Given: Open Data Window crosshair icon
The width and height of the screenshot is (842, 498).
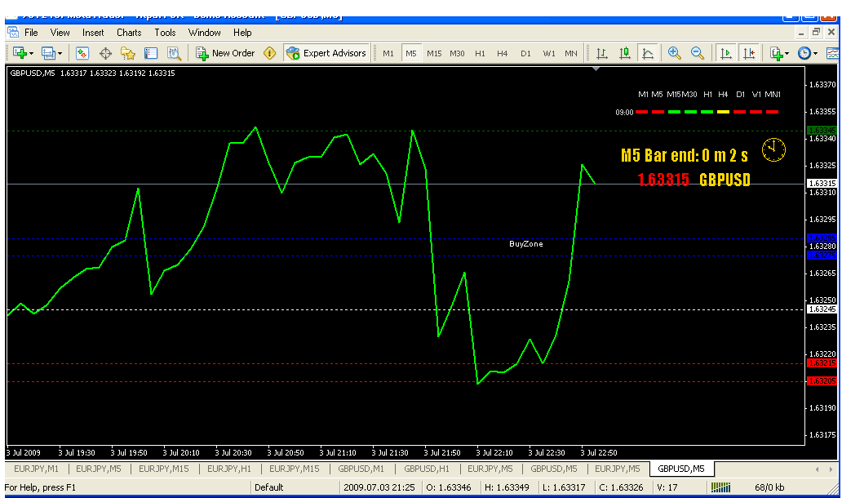Looking at the screenshot, I should tap(105, 53).
